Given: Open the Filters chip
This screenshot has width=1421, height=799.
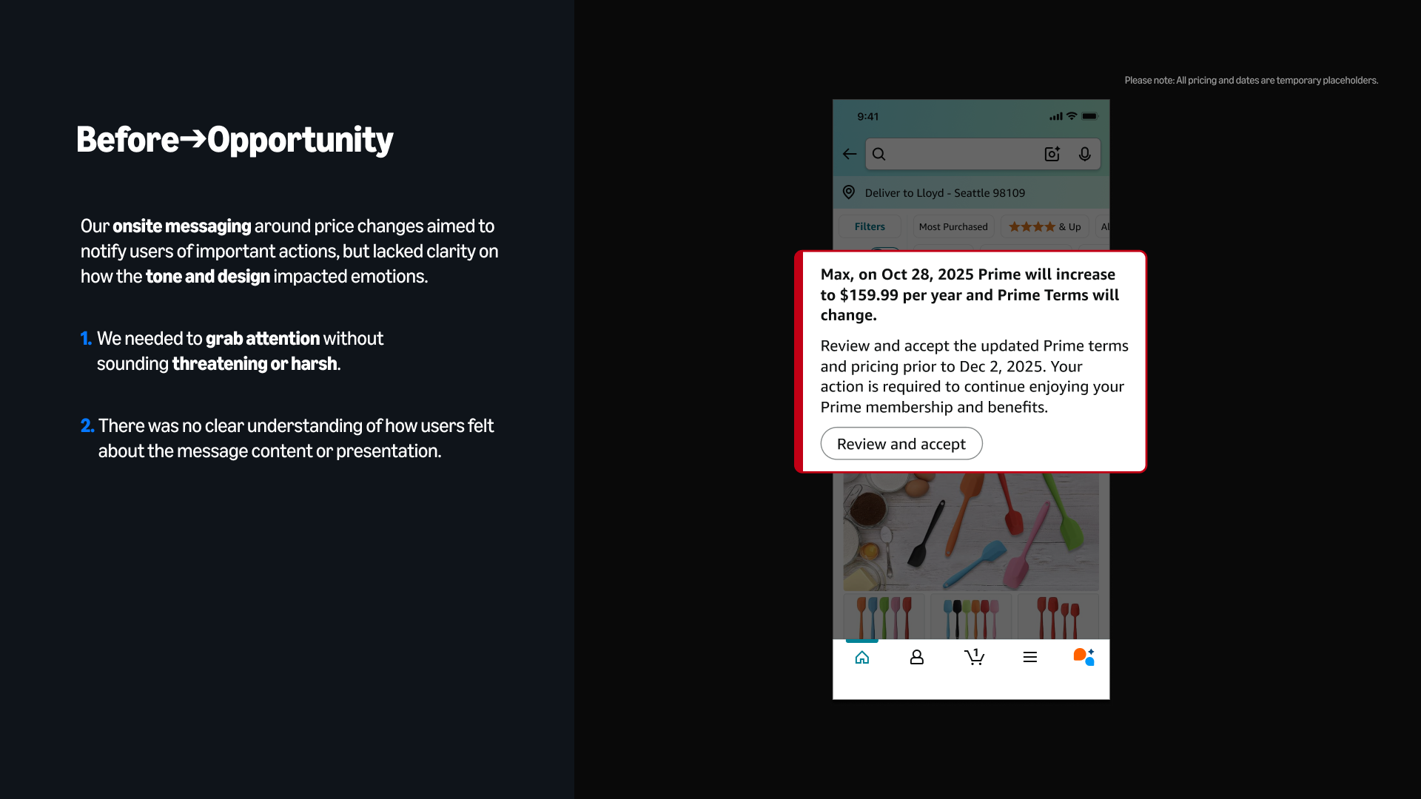Looking at the screenshot, I should tap(870, 226).
